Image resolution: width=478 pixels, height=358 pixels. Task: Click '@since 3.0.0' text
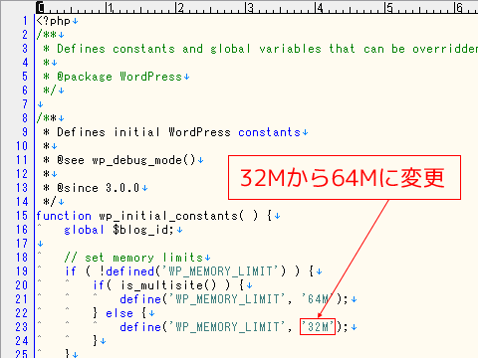click(99, 188)
